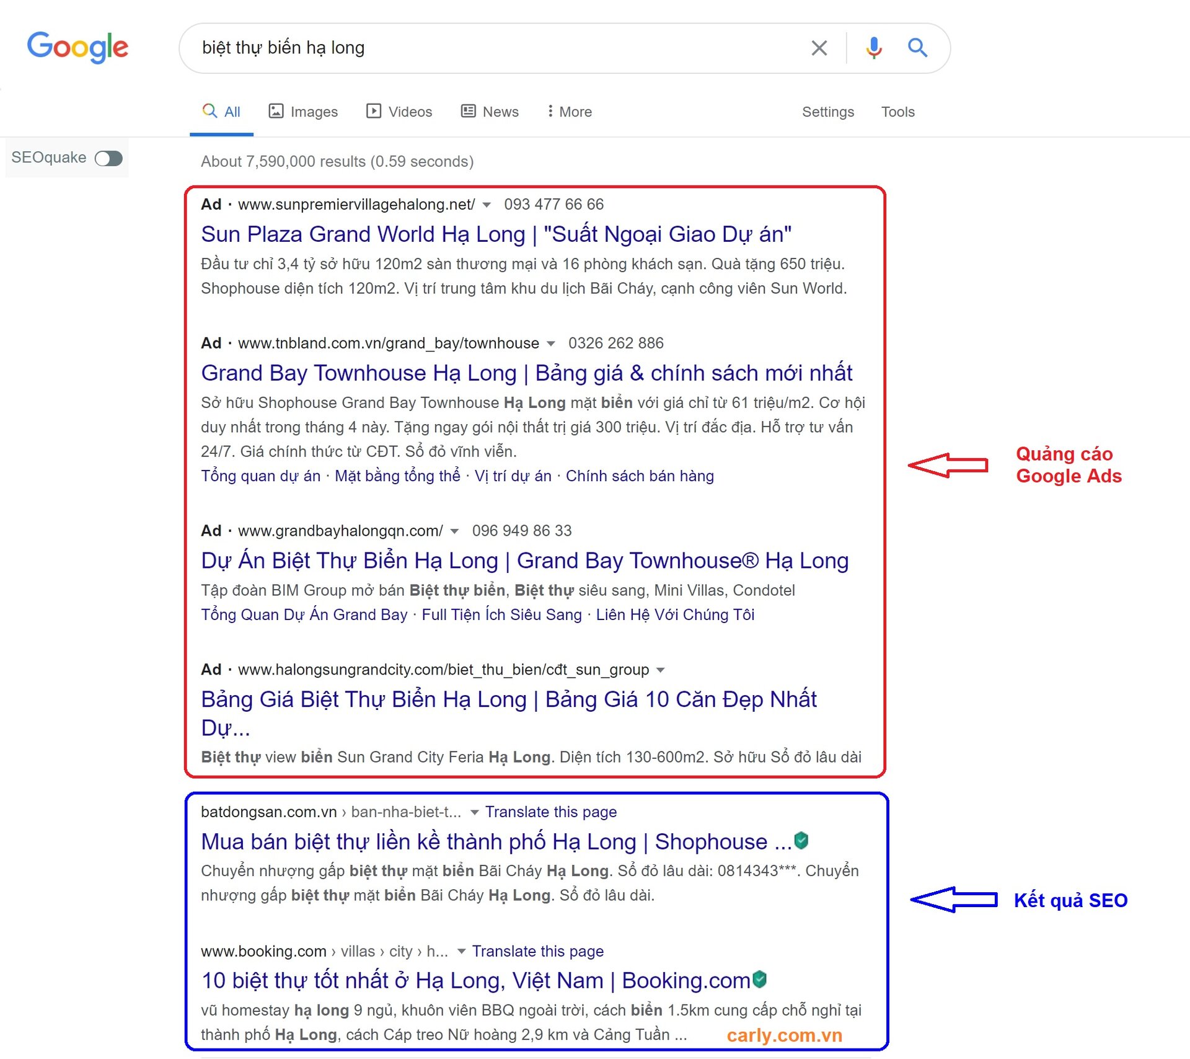Switch to the News tab

[490, 112]
